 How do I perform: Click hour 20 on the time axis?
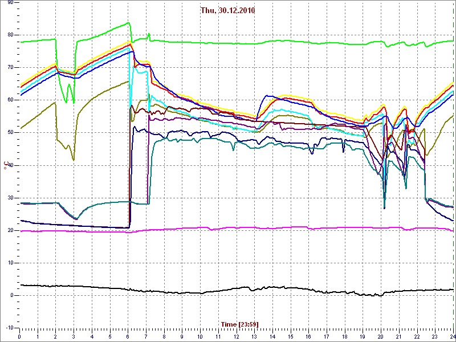point(381,337)
